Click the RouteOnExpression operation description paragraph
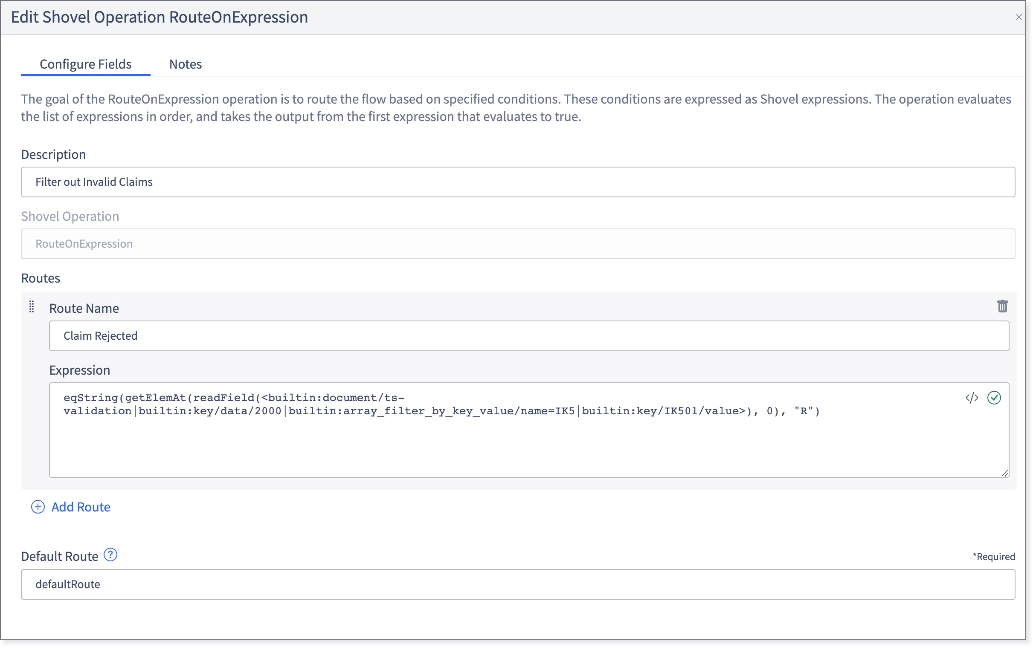The width and height of the screenshot is (1033, 647). pyautogui.click(x=516, y=108)
